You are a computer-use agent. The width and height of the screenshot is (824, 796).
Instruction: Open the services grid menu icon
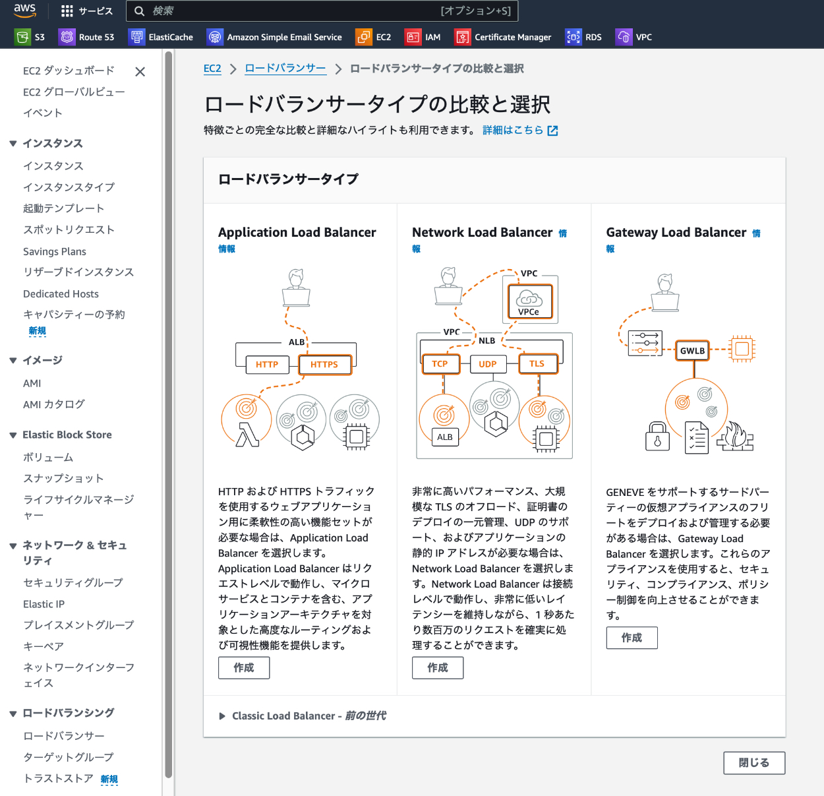tap(67, 11)
